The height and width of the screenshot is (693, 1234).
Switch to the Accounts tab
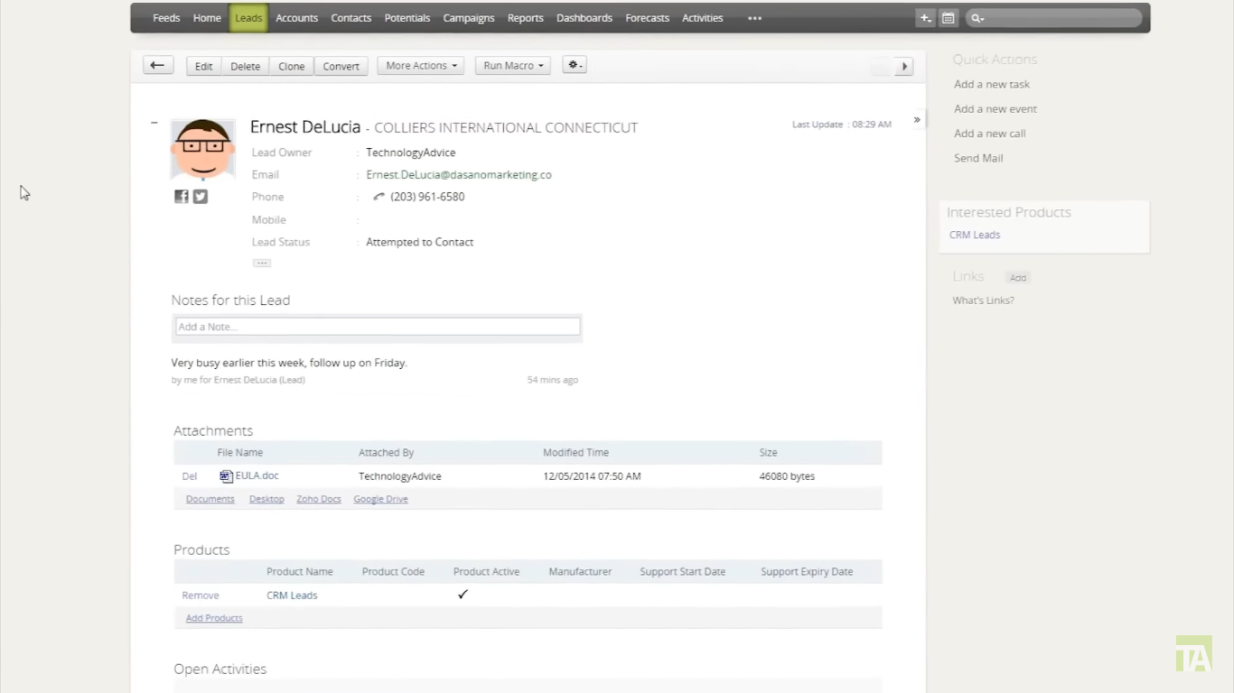297,18
